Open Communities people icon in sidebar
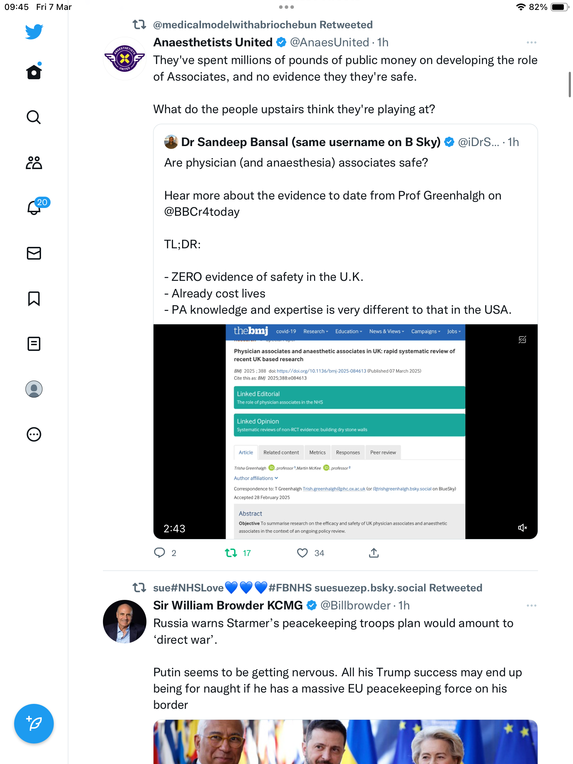 pyautogui.click(x=34, y=163)
